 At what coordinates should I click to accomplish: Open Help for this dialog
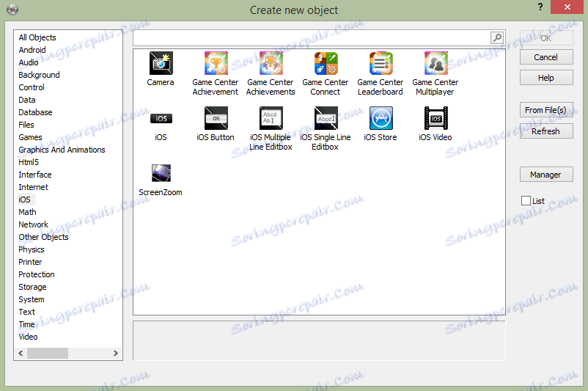(546, 78)
